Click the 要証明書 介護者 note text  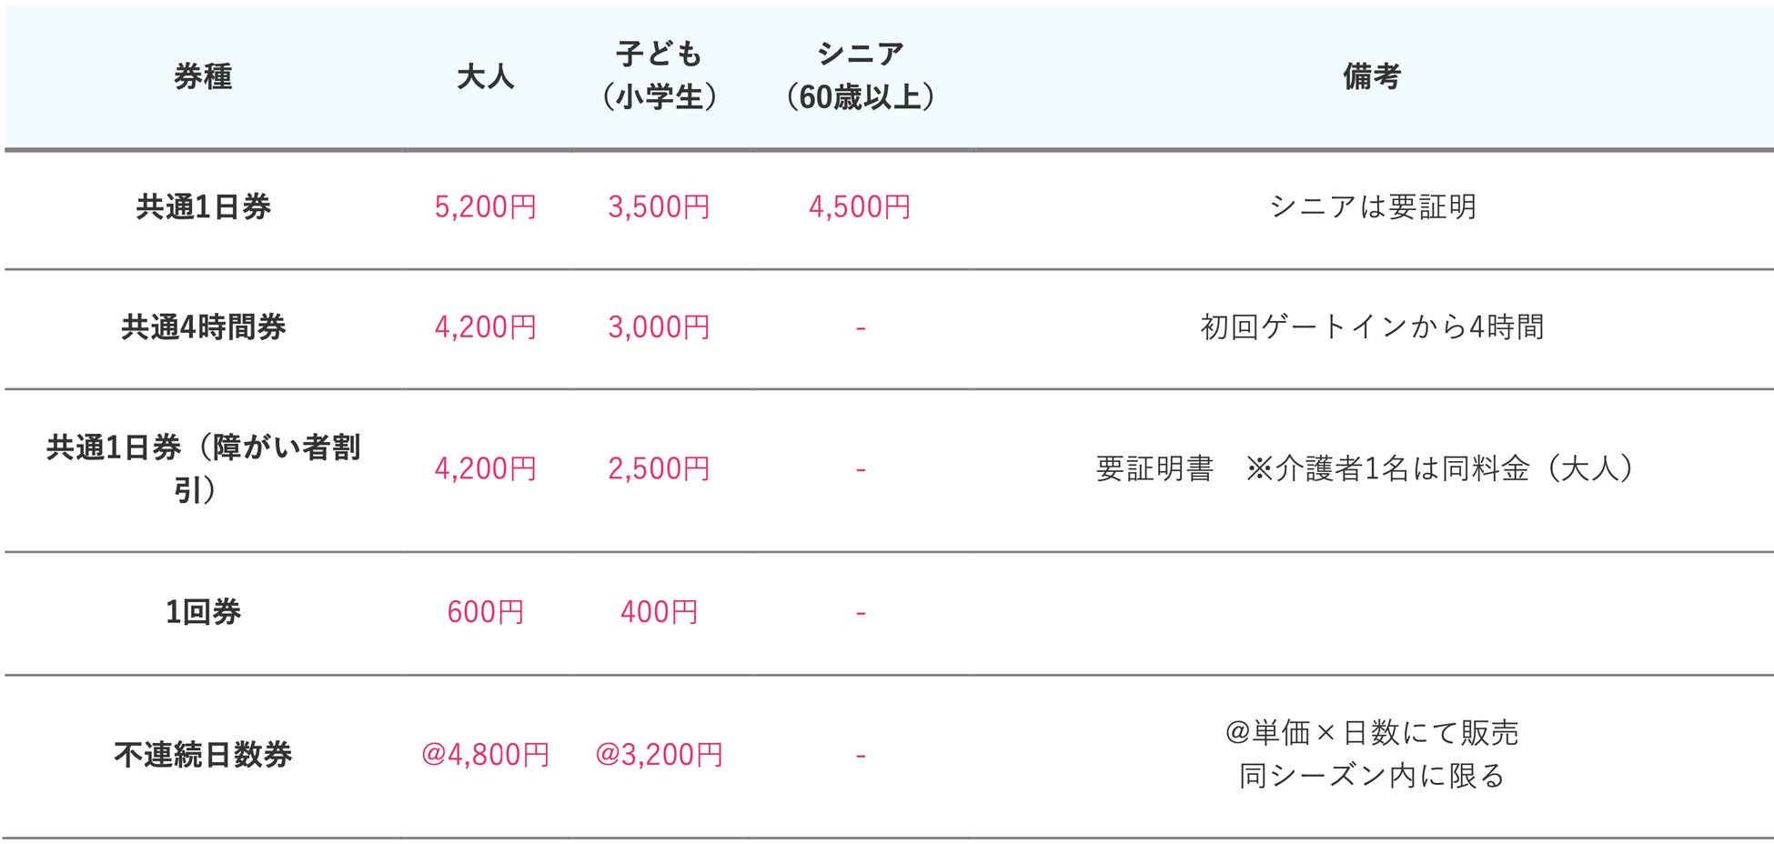coord(1365,469)
